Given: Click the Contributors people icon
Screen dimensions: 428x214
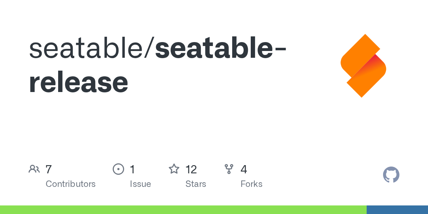Looking at the screenshot, I should click(34, 169).
